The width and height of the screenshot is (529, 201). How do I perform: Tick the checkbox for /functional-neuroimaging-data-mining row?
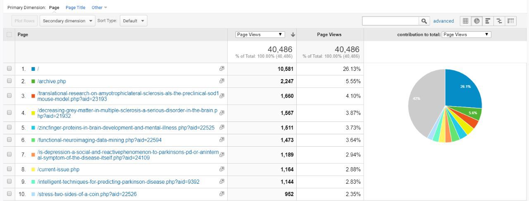point(9,140)
